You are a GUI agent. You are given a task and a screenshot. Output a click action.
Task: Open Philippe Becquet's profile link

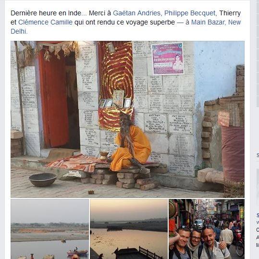[x=190, y=13]
